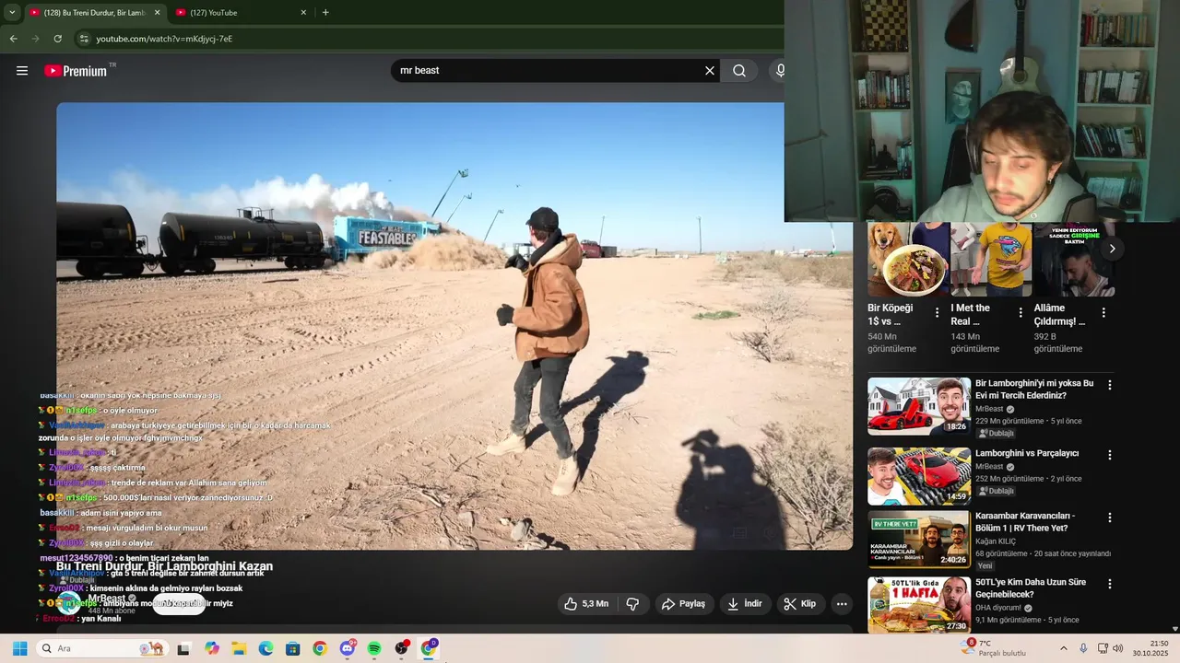Image resolution: width=1180 pixels, height=663 pixels.
Task: Download the video via İndir button
Action: 745,604
